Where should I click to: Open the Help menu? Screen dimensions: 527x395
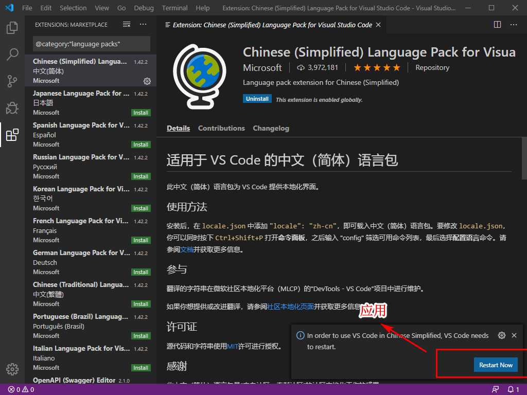(203, 8)
